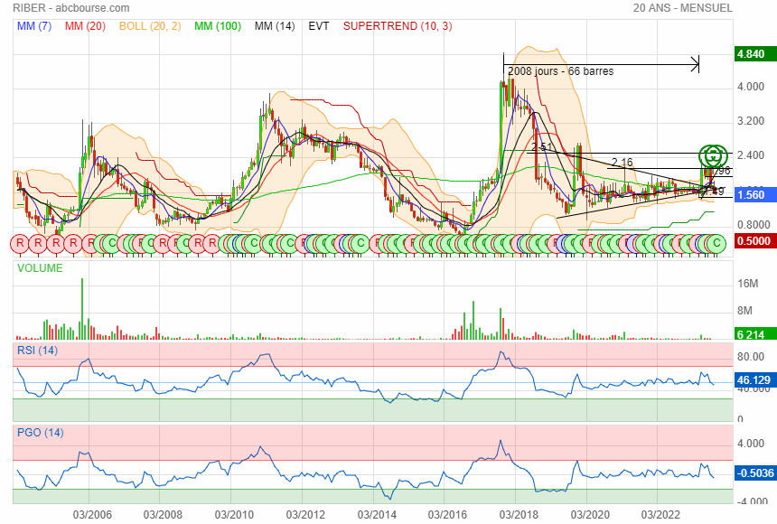
Task: Click the first red R event marker at the left end
Action: pyautogui.click(x=20, y=243)
